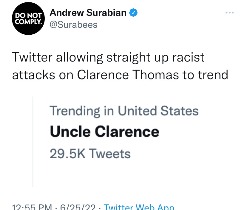Screen dimensions: 247x210
Task: Click the gray vertical bar beside embedded image
Action: click(33, 142)
